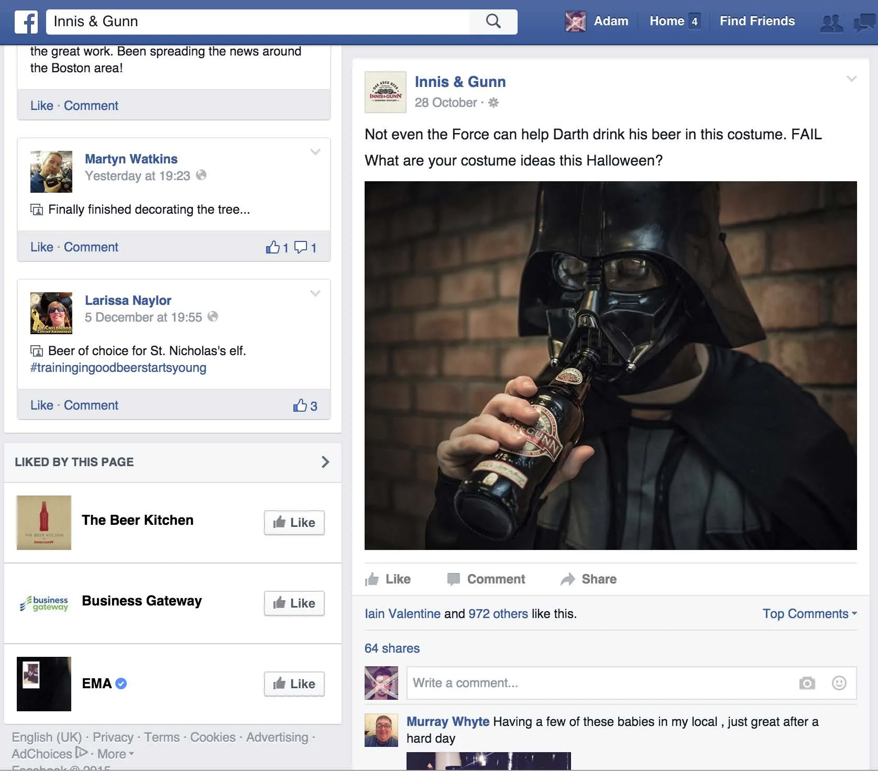Viewport: 878px width, 771px height.
Task: View the 972 others who liked
Action: (498, 614)
